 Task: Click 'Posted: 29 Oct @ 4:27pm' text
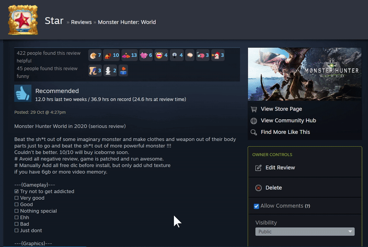pyautogui.click(x=40, y=112)
